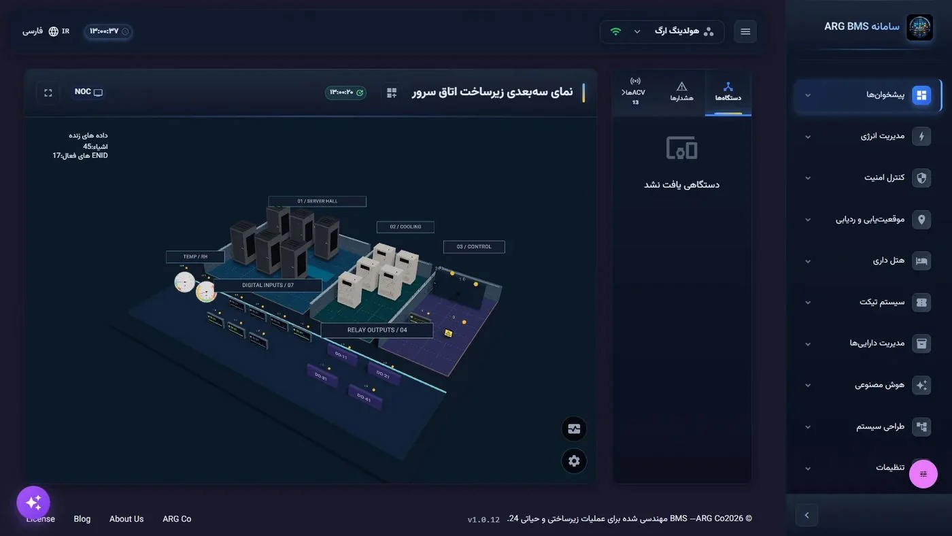The width and height of the screenshot is (952, 536).
Task: Click the System Design diagram icon
Action: tap(921, 426)
